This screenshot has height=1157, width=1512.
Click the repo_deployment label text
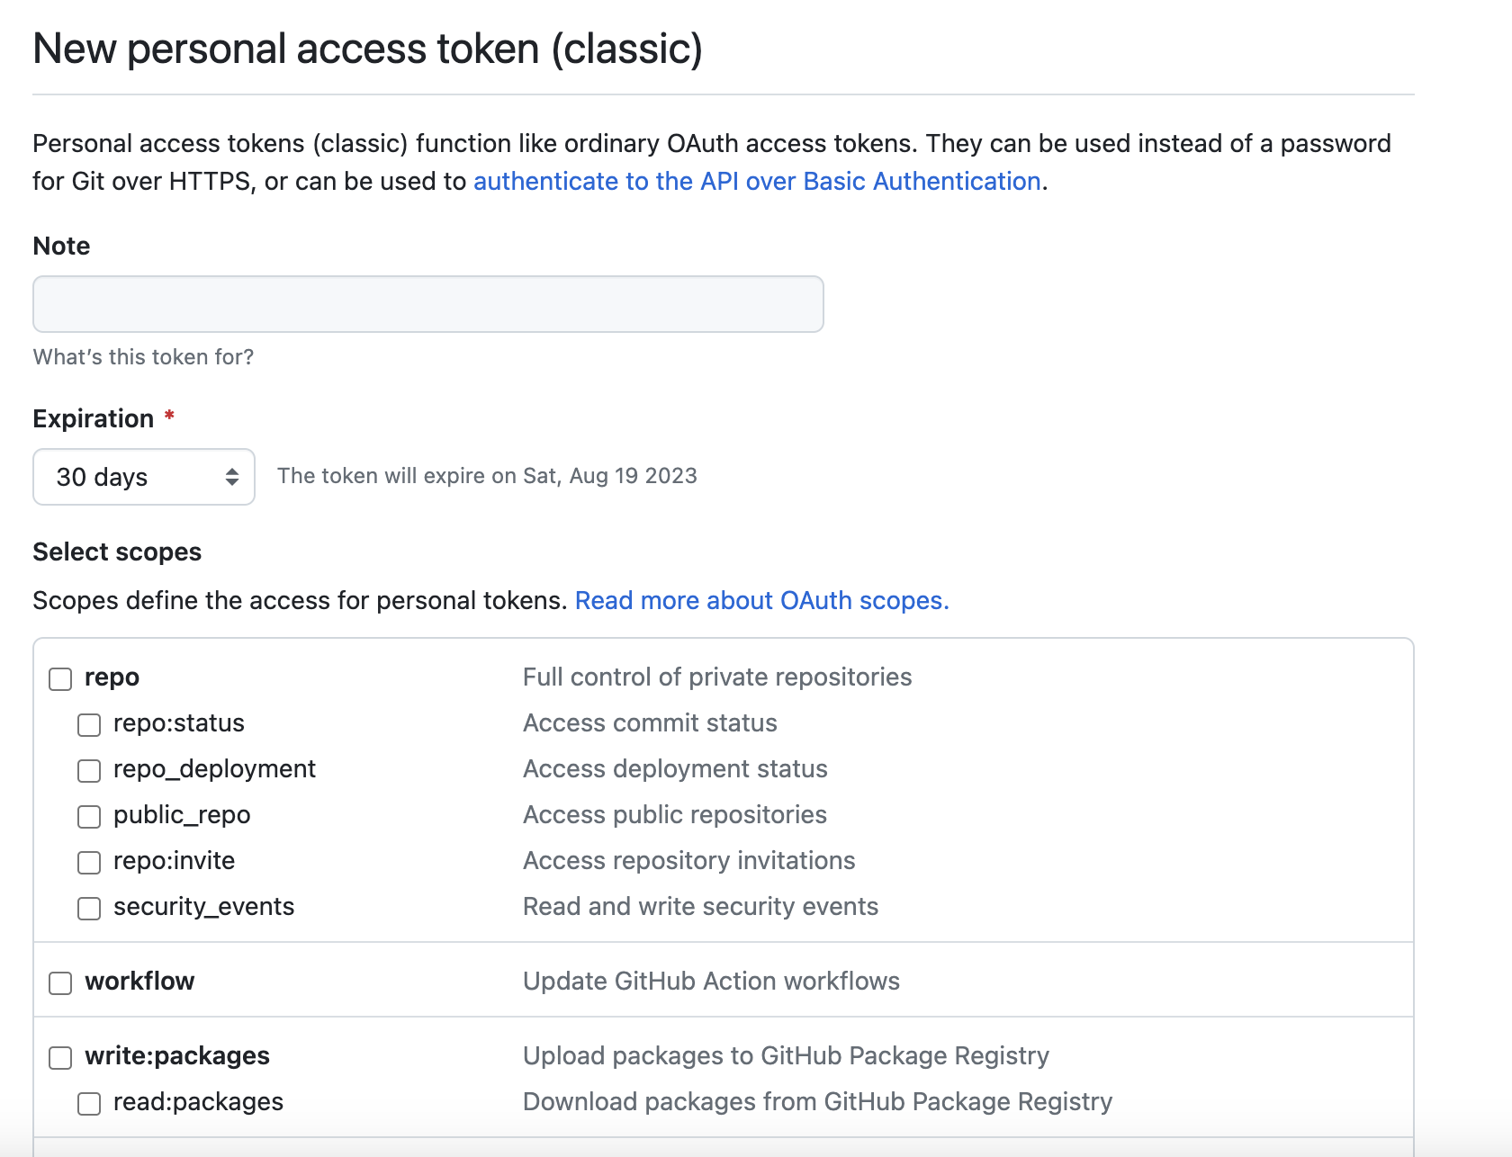point(214,769)
